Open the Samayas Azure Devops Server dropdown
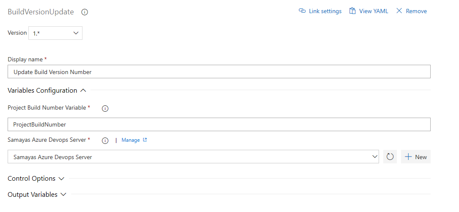This screenshot has width=459, height=212. (193, 157)
